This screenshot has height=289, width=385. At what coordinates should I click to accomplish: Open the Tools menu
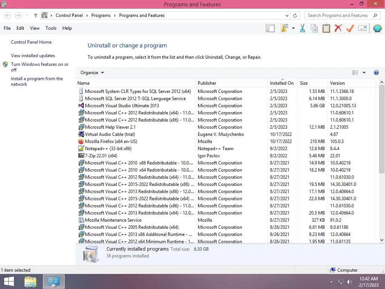pos(51,28)
